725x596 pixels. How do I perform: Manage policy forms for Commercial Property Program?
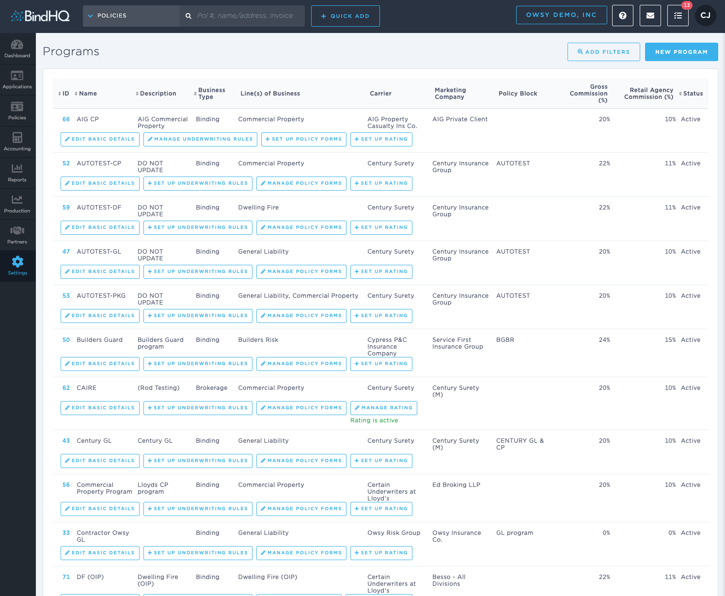click(301, 509)
